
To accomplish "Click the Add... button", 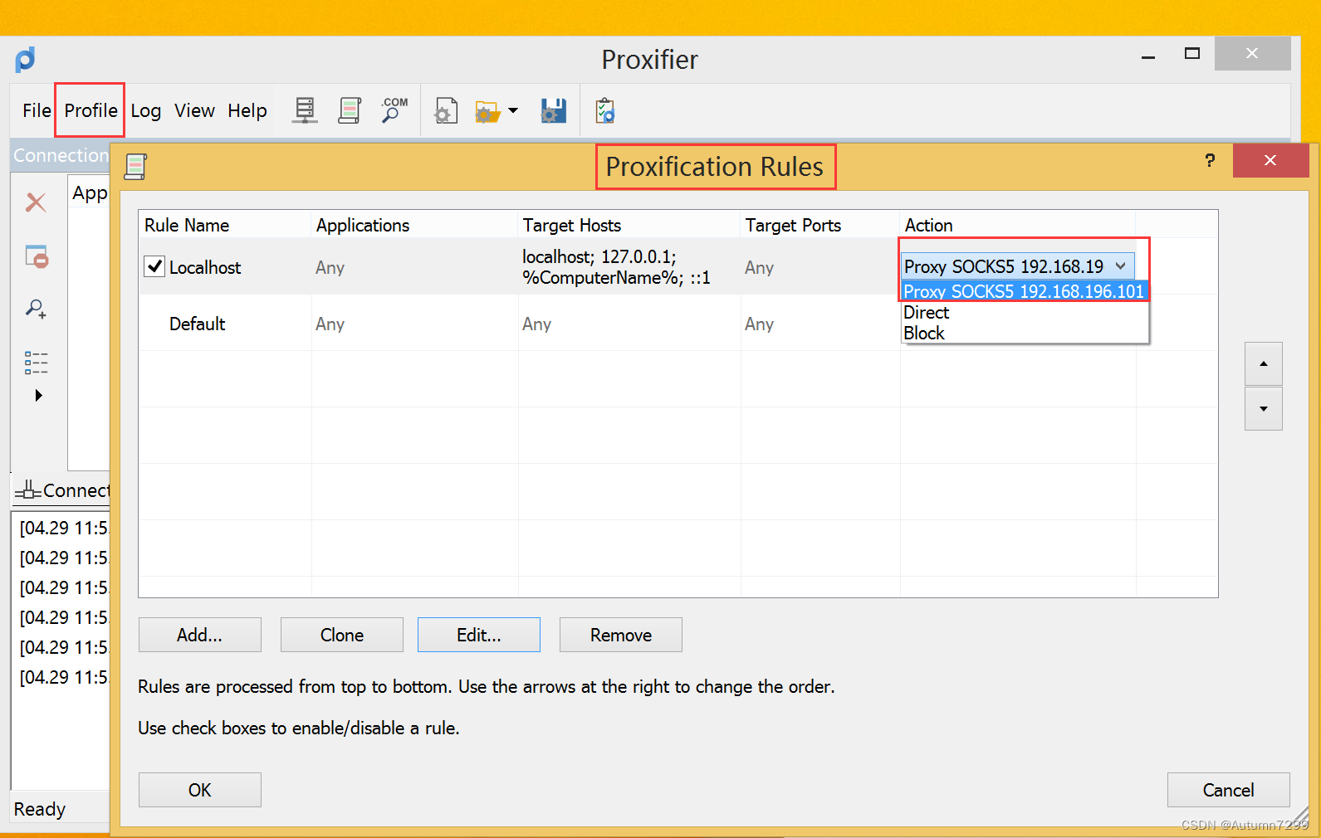I will tap(200, 635).
